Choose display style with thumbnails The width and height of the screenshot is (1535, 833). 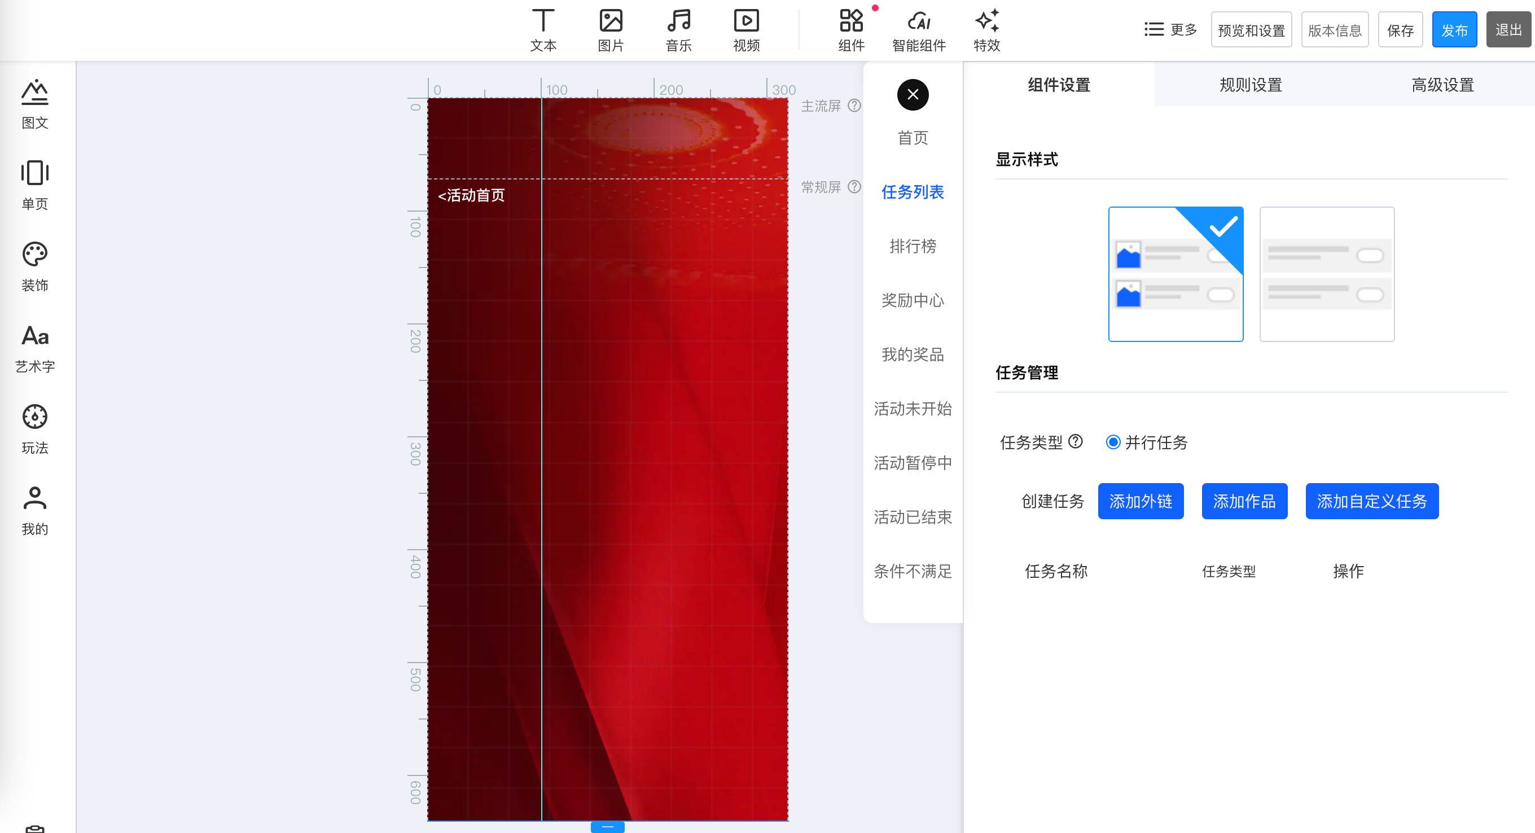pyautogui.click(x=1175, y=274)
